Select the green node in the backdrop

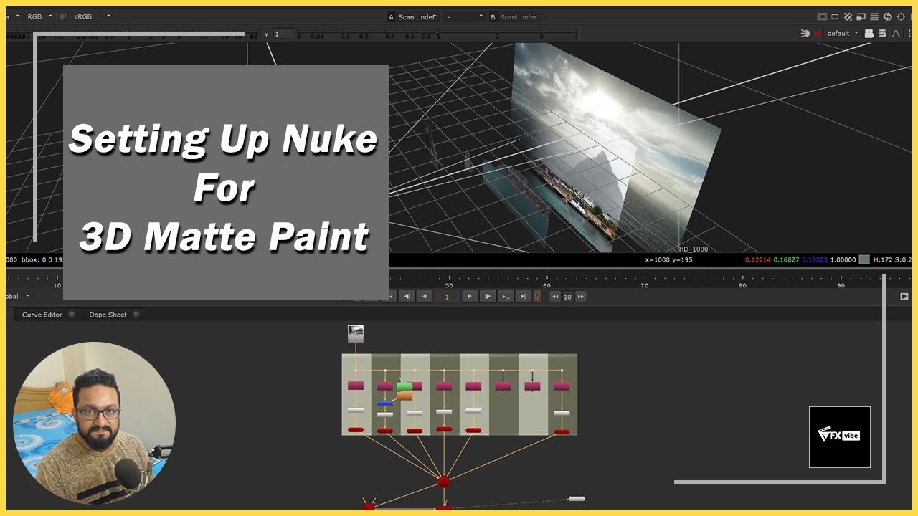pos(404,386)
